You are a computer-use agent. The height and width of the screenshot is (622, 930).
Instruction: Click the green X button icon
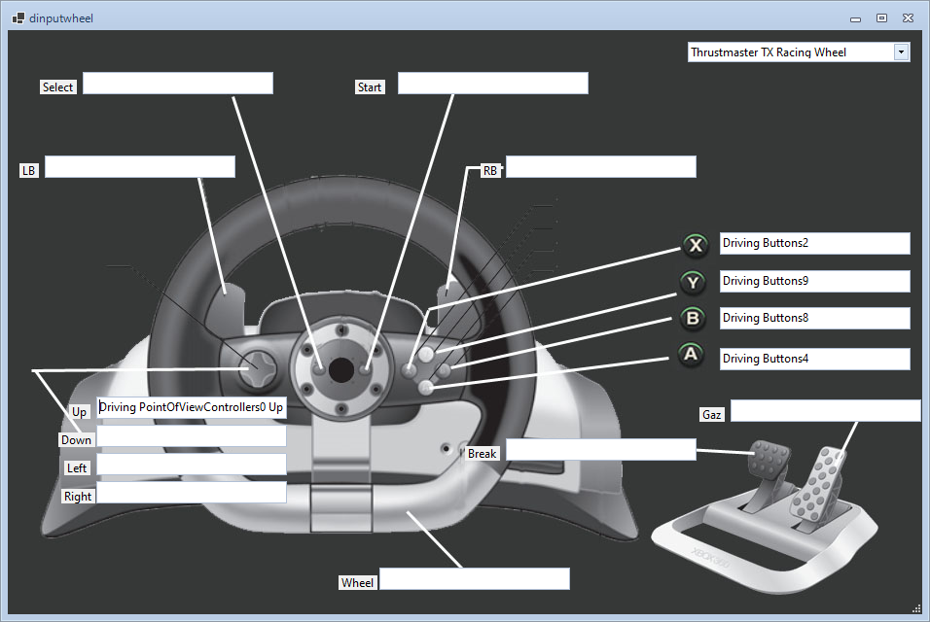pos(696,245)
